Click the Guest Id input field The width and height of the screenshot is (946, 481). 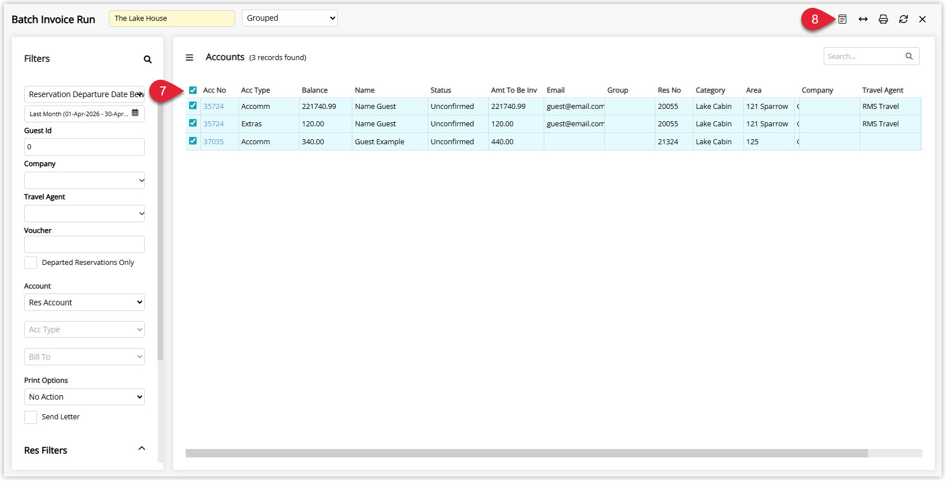[84, 147]
